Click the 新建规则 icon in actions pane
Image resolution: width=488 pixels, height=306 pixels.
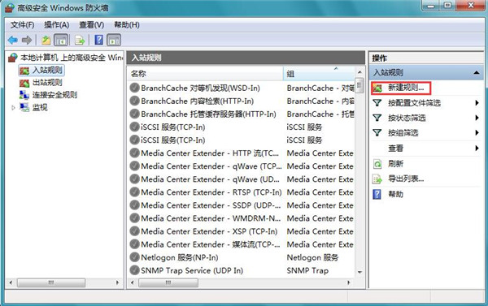click(377, 88)
